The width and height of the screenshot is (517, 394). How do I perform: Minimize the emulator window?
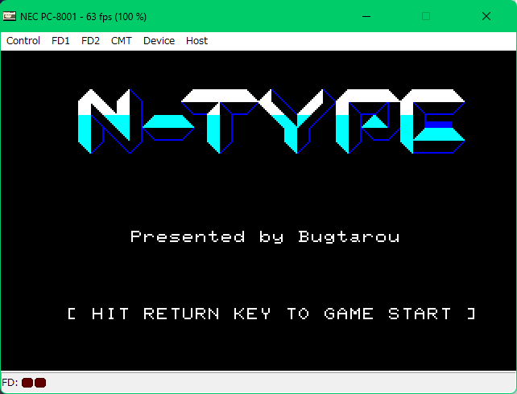(366, 16)
